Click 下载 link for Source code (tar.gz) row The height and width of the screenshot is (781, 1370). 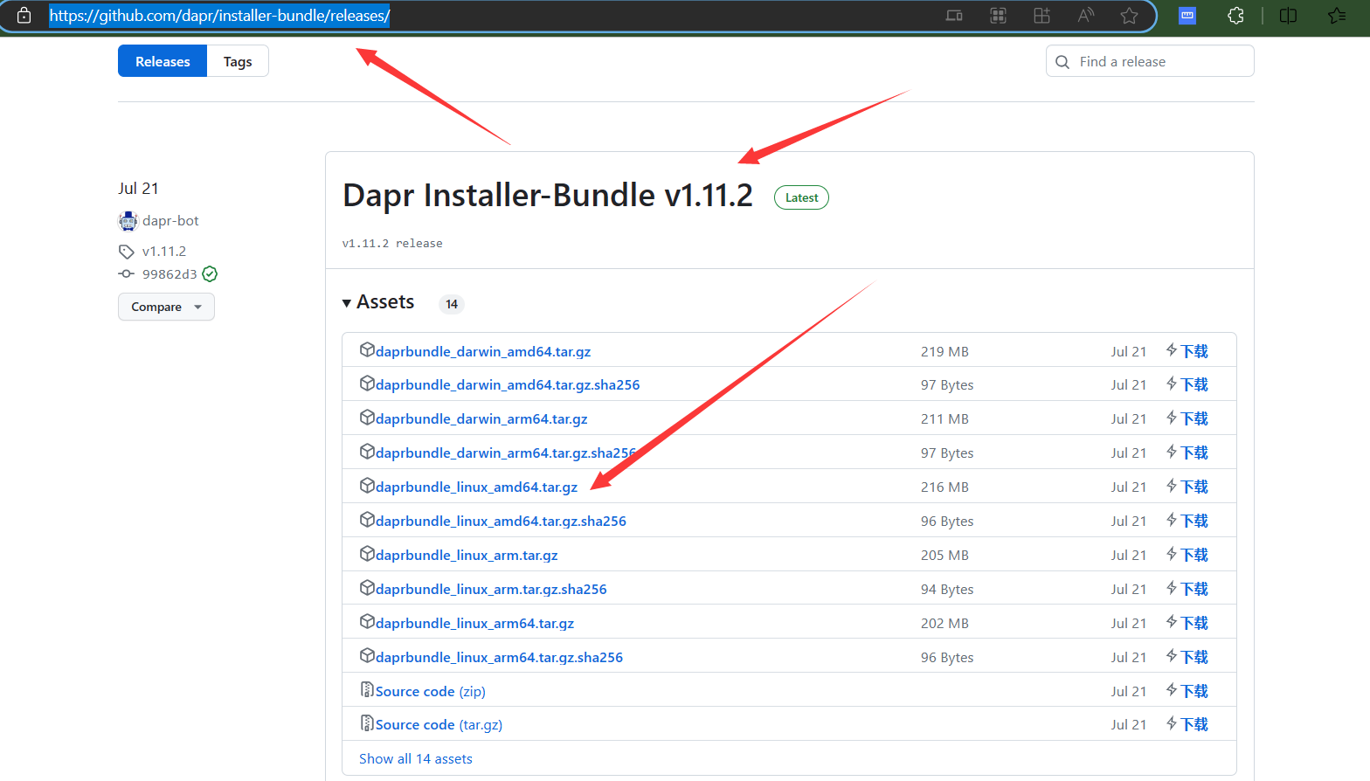1194,724
